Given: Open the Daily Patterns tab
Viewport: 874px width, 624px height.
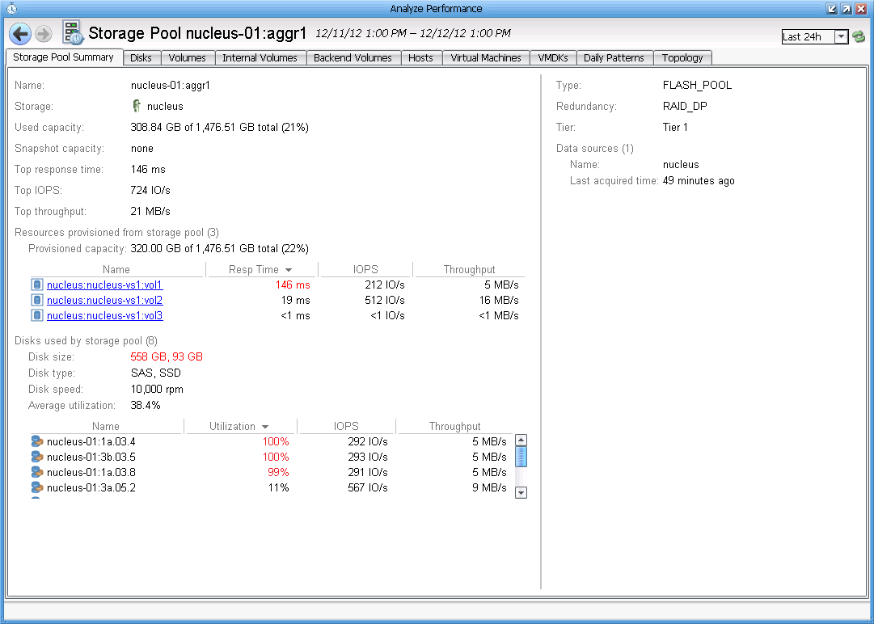Looking at the screenshot, I should 614,58.
